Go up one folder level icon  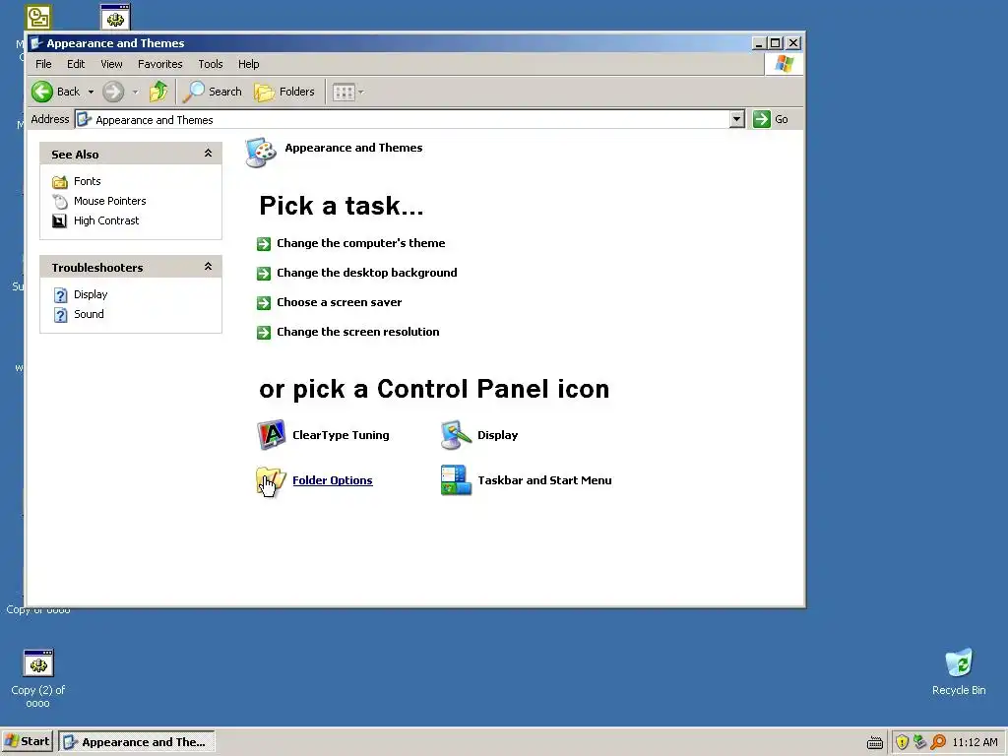tap(158, 92)
